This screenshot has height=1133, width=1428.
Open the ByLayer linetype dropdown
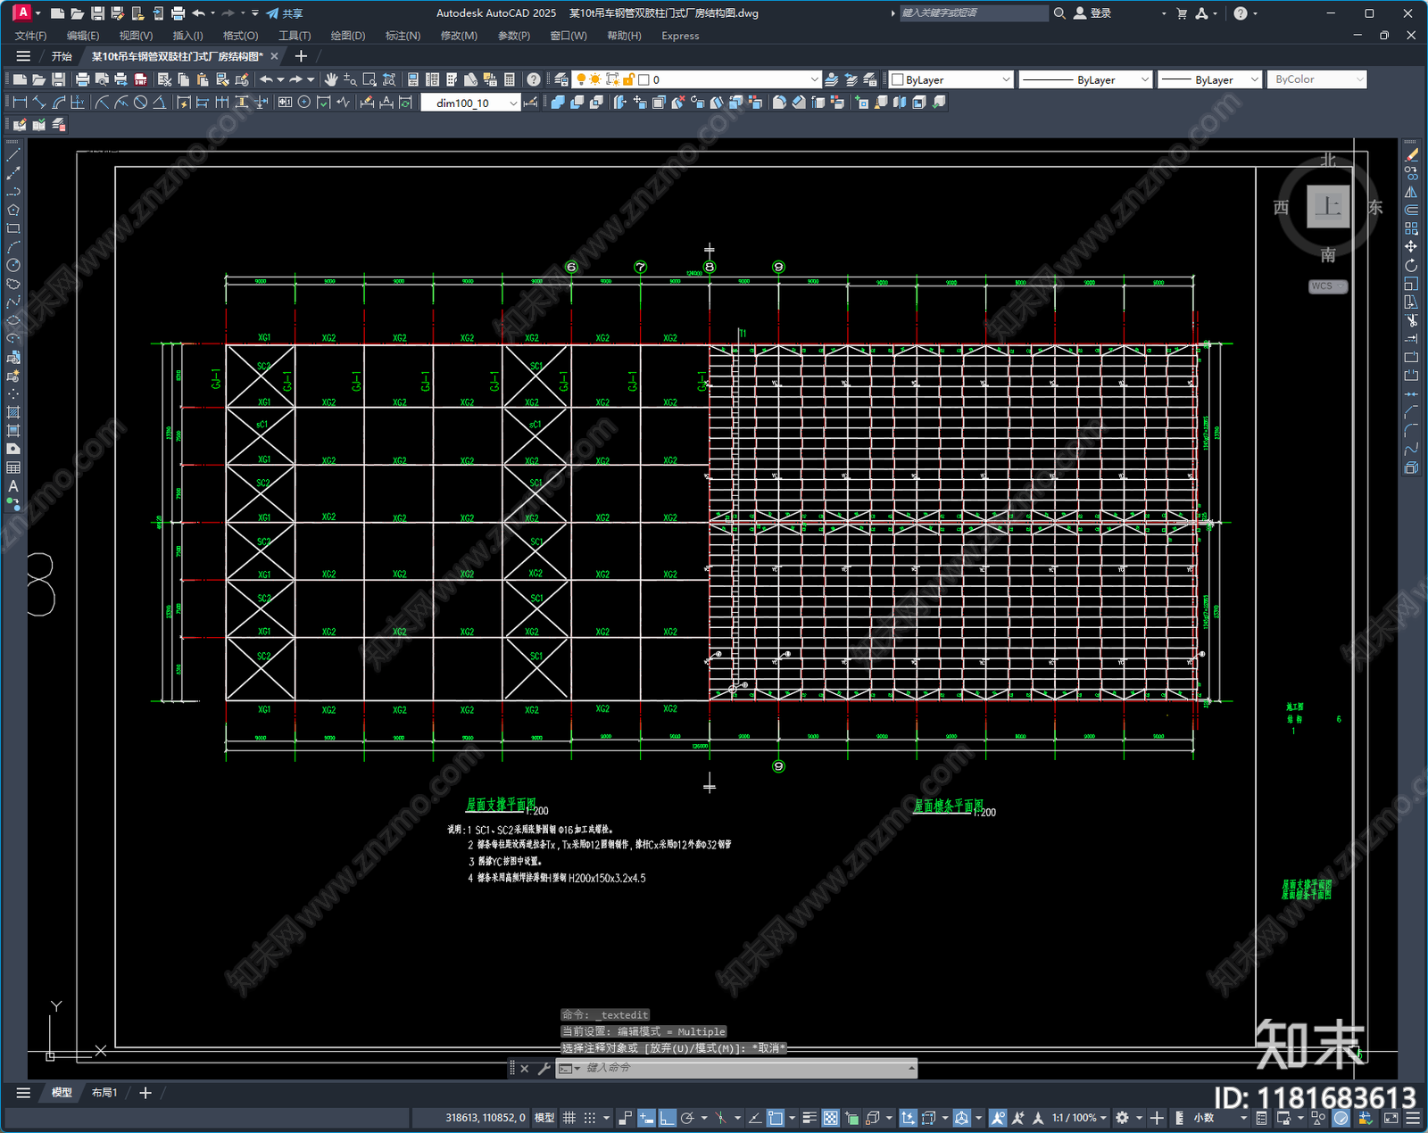coord(1085,79)
